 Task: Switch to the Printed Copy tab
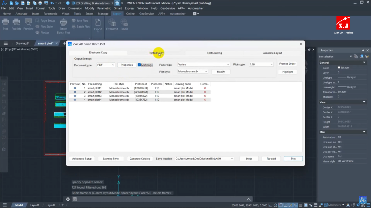(156, 53)
